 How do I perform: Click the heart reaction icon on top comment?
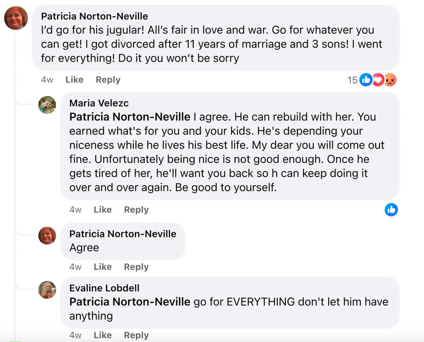coord(377,80)
